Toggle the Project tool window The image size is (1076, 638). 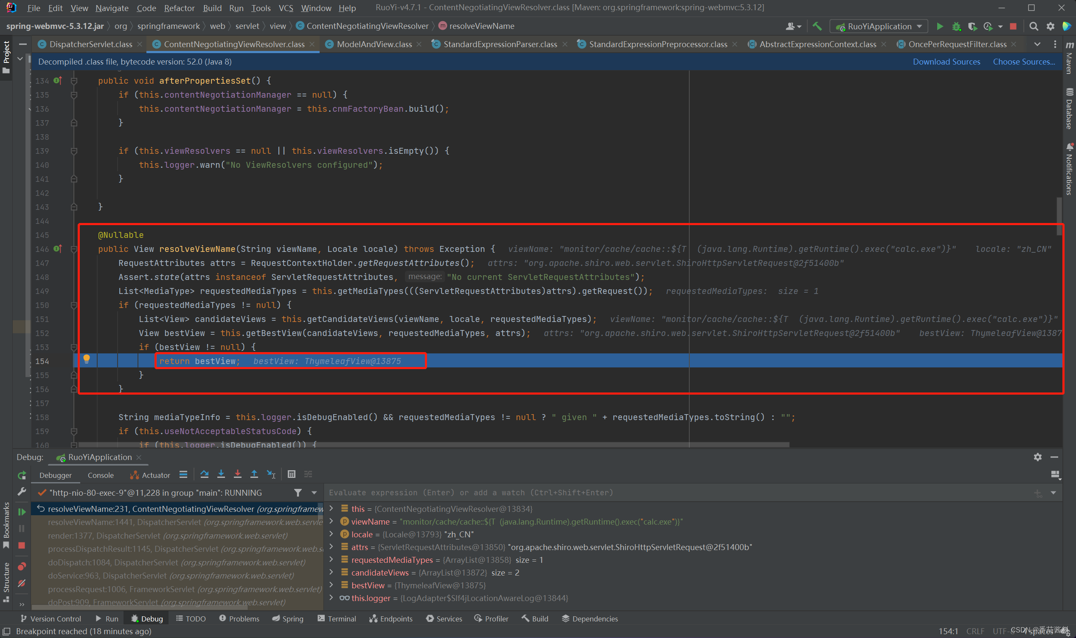(6, 57)
